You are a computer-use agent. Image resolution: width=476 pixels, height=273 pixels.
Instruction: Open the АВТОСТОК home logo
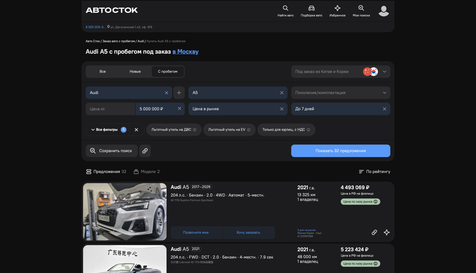[112, 10]
